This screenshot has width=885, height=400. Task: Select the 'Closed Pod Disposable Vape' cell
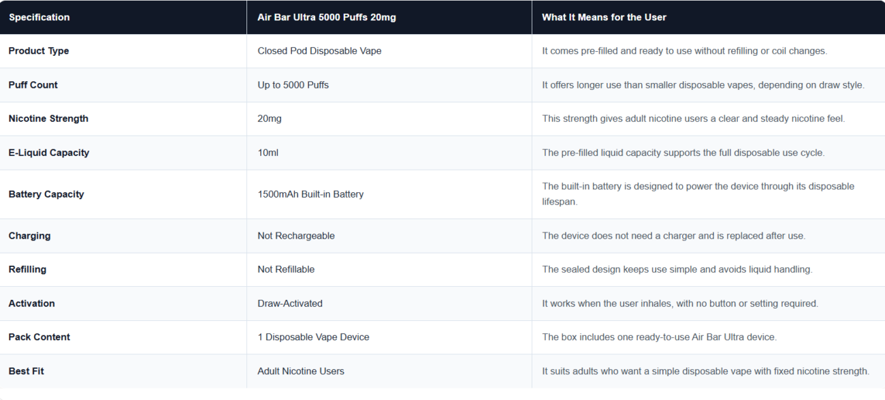[319, 51]
